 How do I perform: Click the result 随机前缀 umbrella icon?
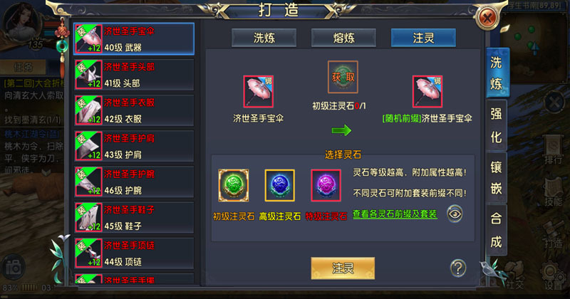coord(427,92)
